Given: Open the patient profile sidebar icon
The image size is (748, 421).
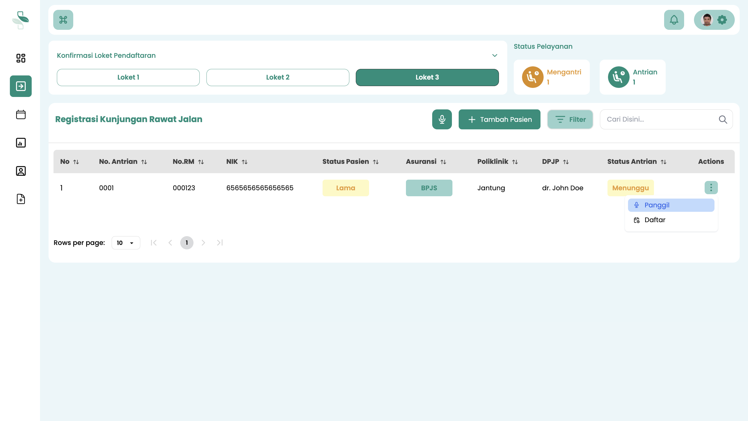Looking at the screenshot, I should coord(21,171).
